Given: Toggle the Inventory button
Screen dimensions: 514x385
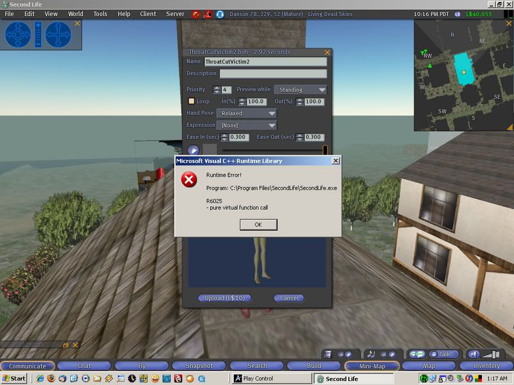Looking at the screenshot, I should coord(486,366).
